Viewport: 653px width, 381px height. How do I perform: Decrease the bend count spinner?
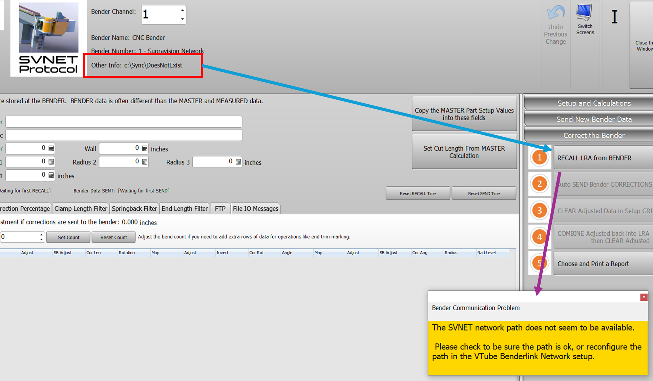41,239
